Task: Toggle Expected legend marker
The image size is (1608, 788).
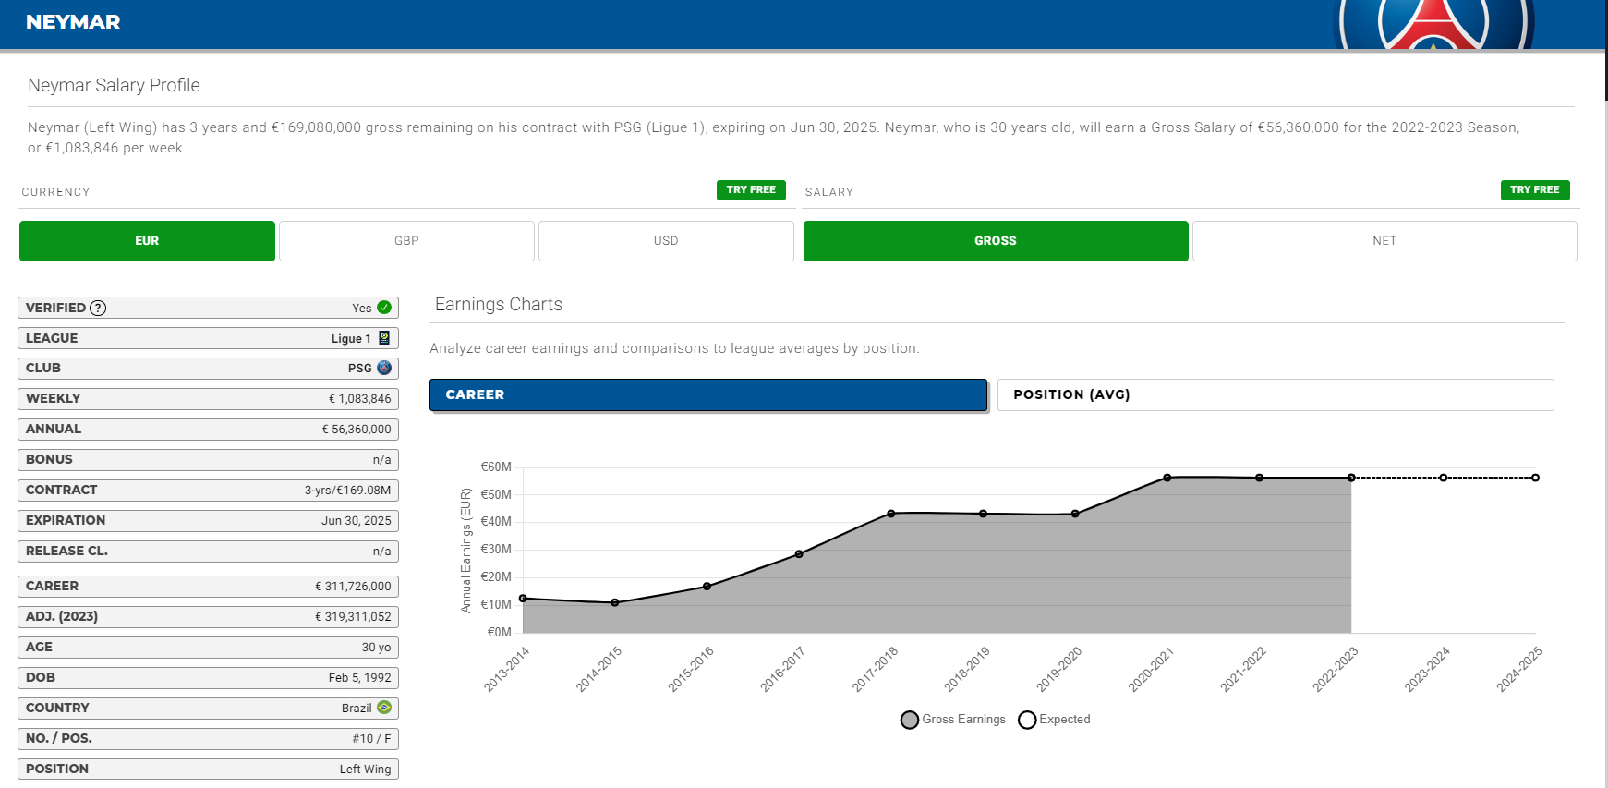Action: (x=1027, y=720)
